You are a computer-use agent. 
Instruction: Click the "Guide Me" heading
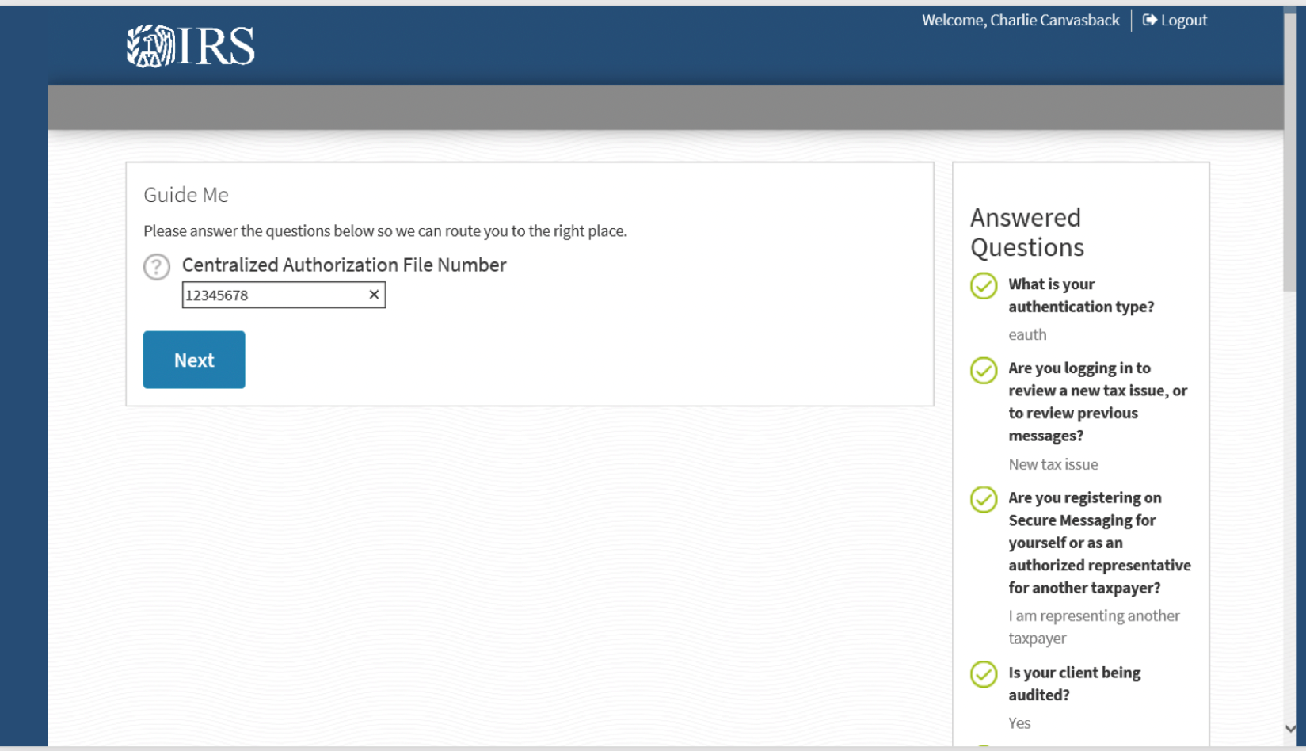coord(186,195)
